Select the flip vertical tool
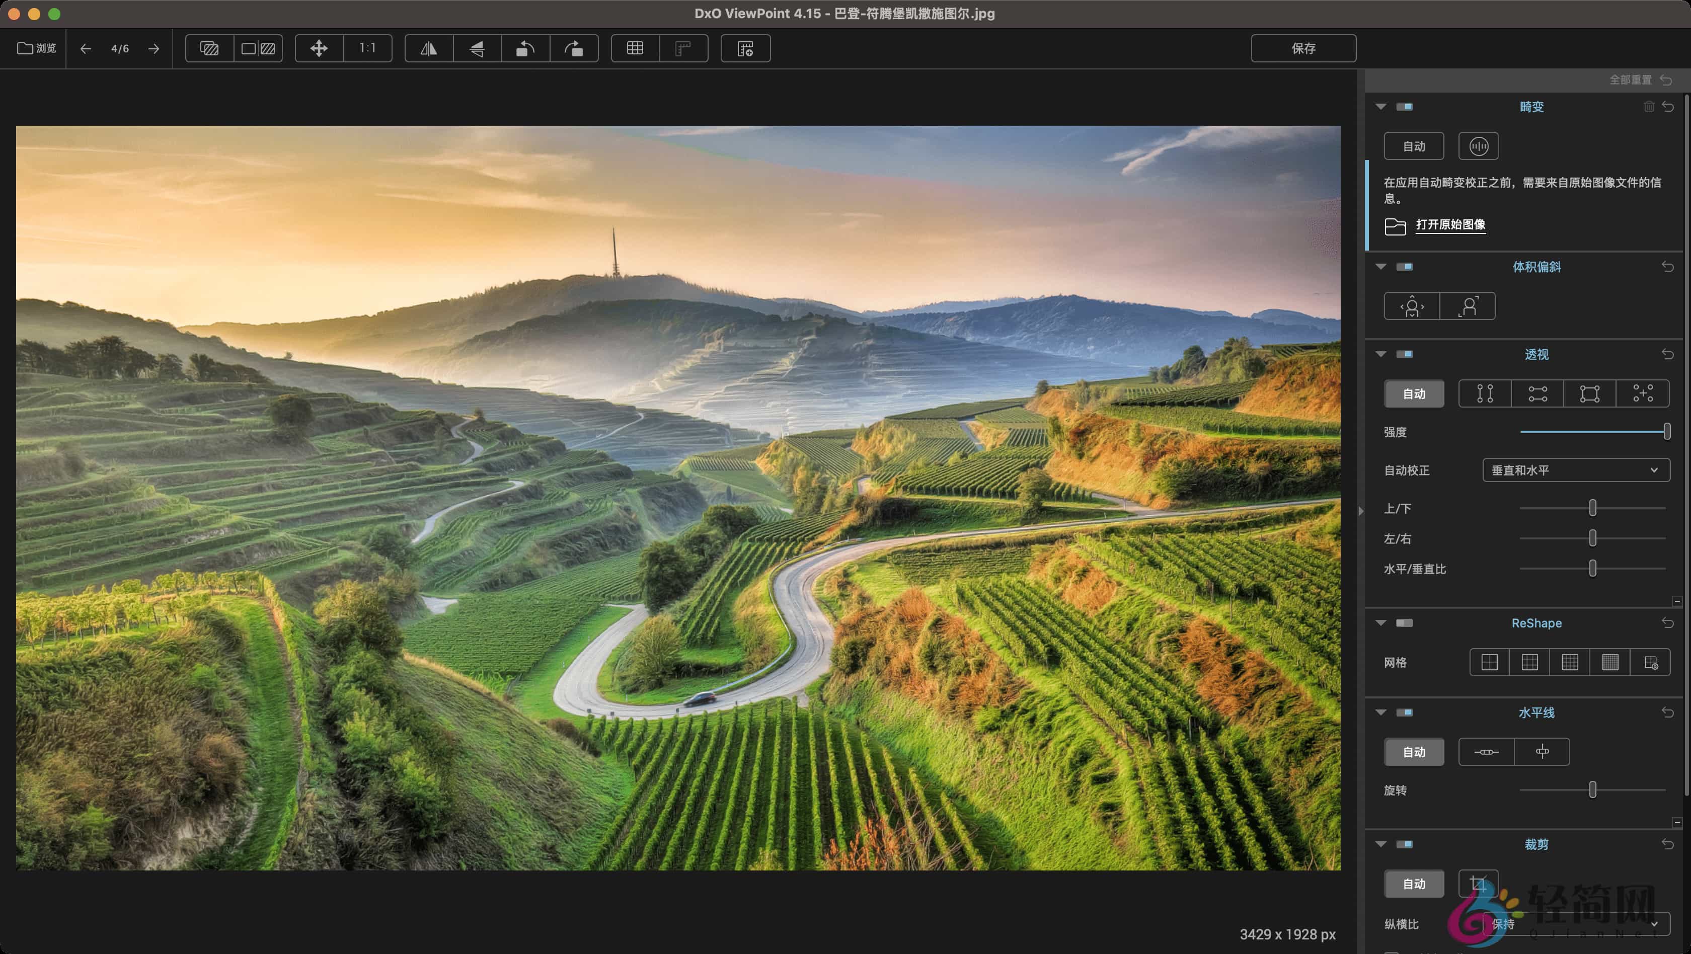Viewport: 1691px width, 954px height. tap(477, 48)
